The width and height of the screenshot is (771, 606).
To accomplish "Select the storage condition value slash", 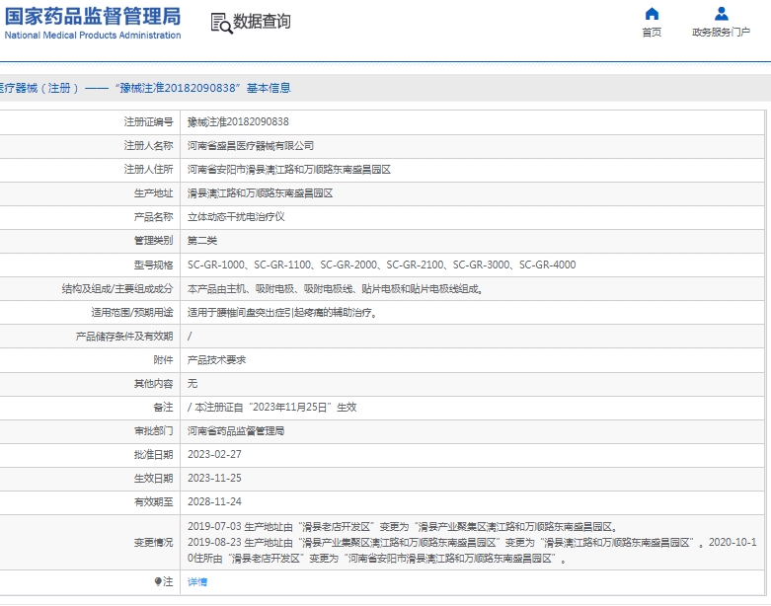I will pos(190,337).
